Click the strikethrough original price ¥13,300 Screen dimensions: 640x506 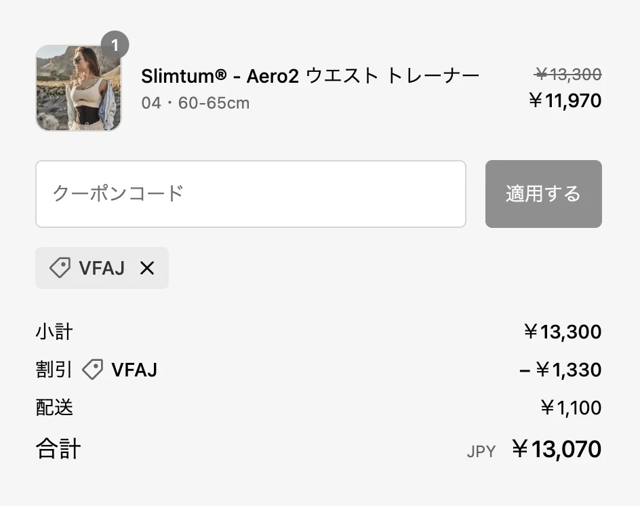pyautogui.click(x=567, y=75)
